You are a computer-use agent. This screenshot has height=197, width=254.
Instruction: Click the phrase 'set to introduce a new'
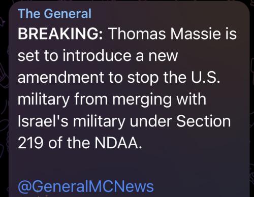pos(98,55)
